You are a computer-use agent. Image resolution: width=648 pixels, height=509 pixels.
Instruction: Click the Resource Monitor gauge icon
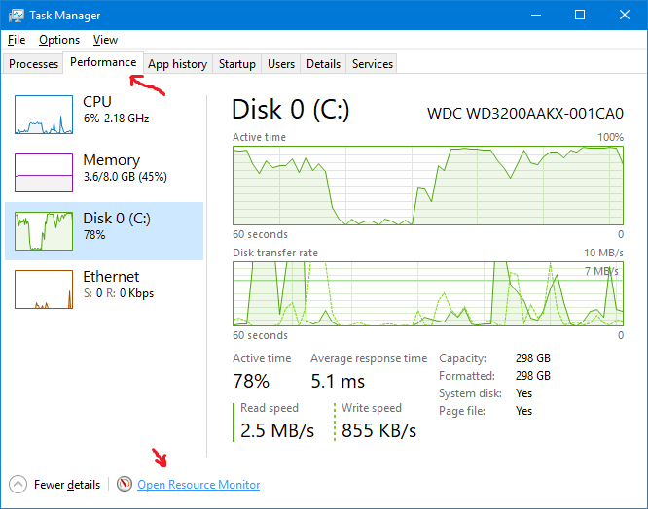pos(124,484)
